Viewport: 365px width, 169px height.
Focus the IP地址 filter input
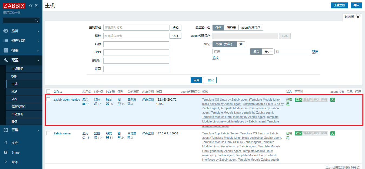tap(136, 61)
